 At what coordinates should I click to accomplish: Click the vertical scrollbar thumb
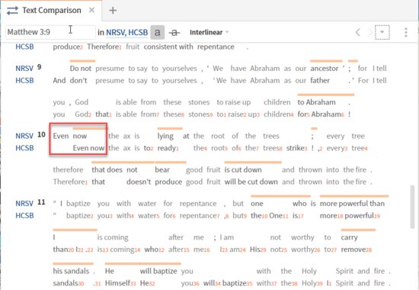pyautogui.click(x=413, y=206)
